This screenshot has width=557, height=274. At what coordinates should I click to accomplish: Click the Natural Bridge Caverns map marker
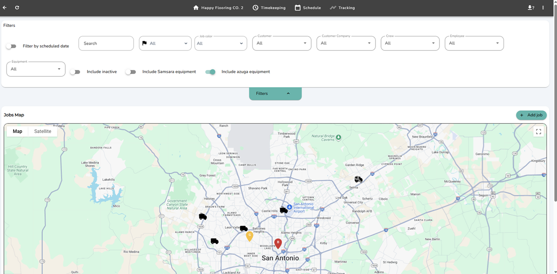[339, 137]
